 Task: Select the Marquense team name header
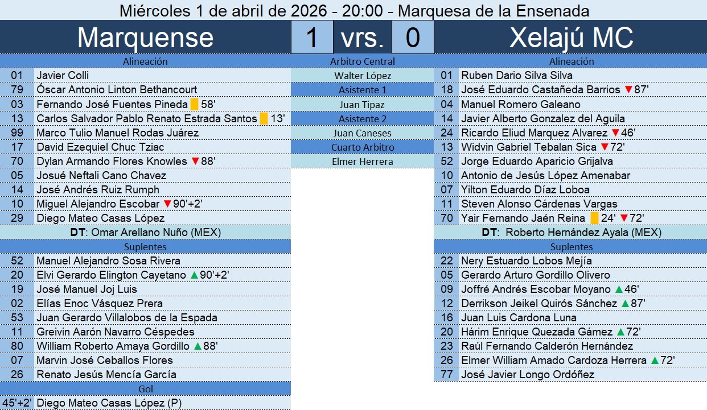click(x=145, y=38)
